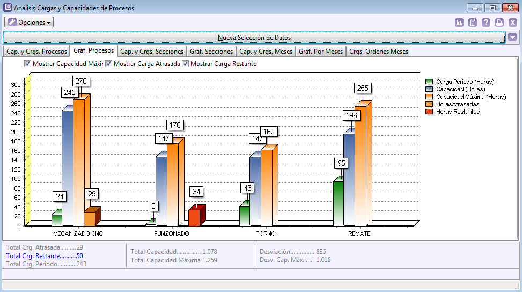Click Nueva Selección de Datos button
The width and height of the screenshot is (522, 292).
coord(254,38)
